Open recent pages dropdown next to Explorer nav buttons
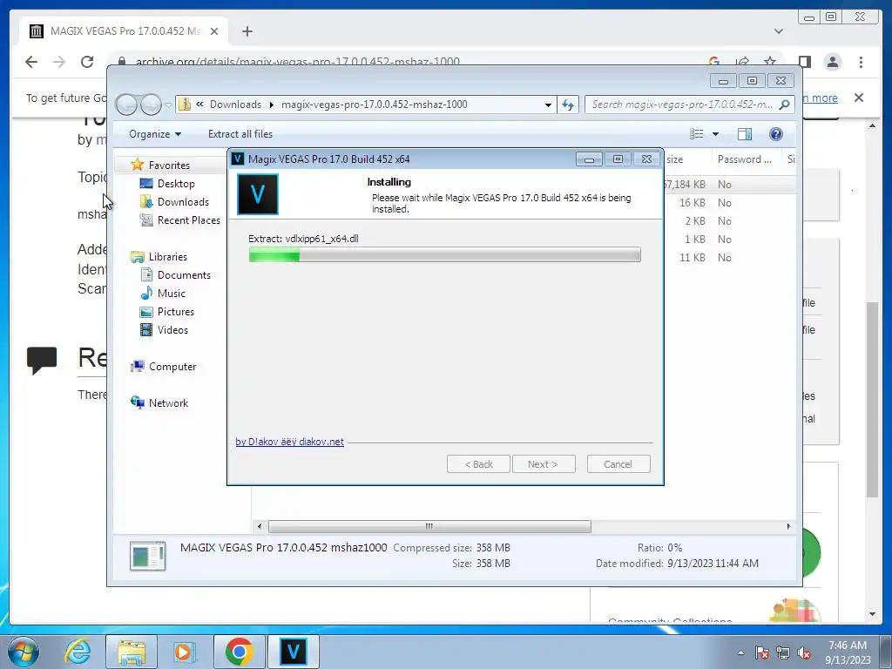The height and width of the screenshot is (669, 892). [168, 105]
